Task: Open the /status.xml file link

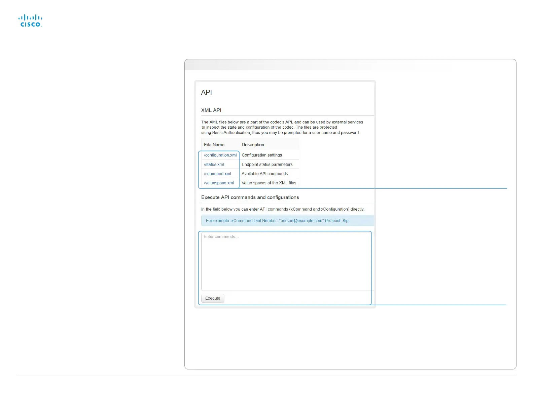Action: click(x=214, y=165)
